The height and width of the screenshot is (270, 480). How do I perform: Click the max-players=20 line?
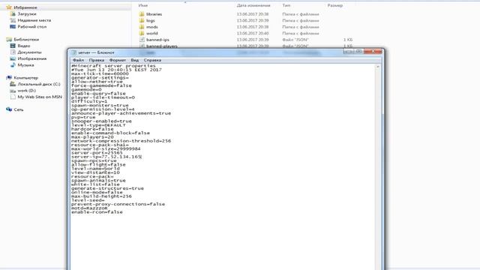click(x=92, y=136)
